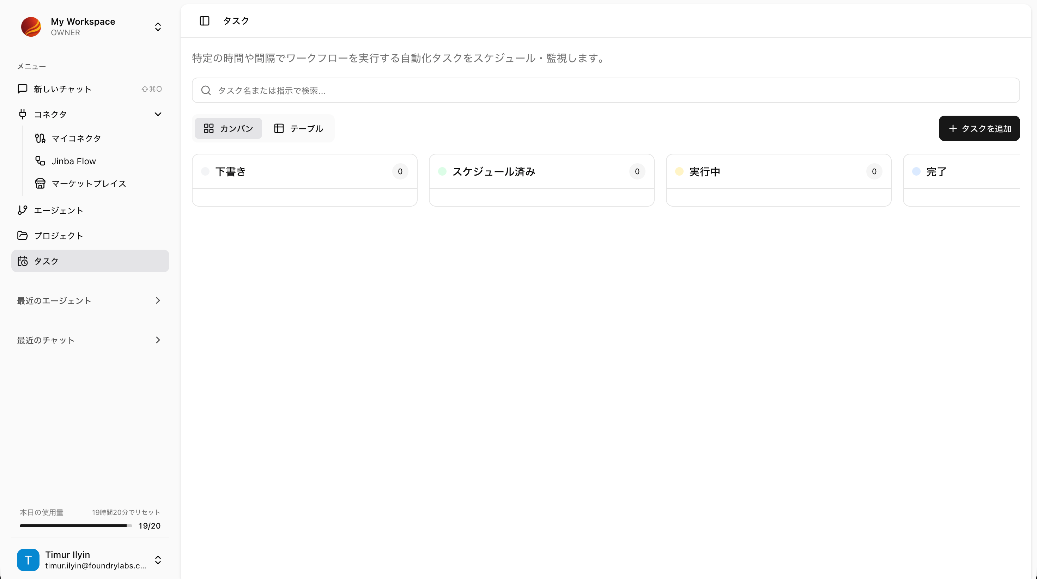Go to プロジェクト page
The height and width of the screenshot is (579, 1037).
(90, 236)
